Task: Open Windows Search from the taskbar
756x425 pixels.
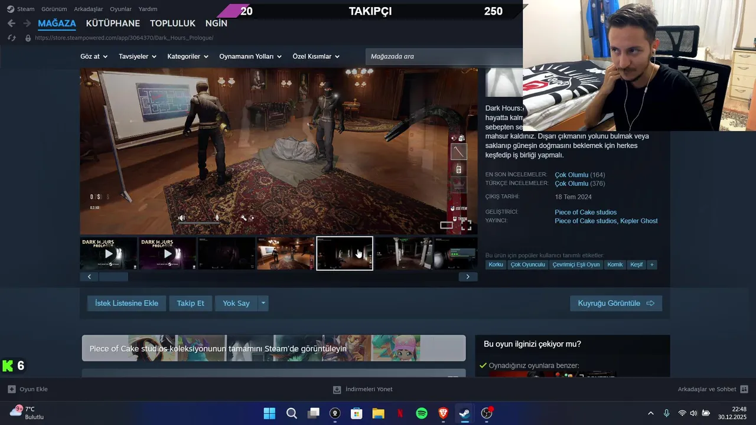Action: pyautogui.click(x=291, y=413)
